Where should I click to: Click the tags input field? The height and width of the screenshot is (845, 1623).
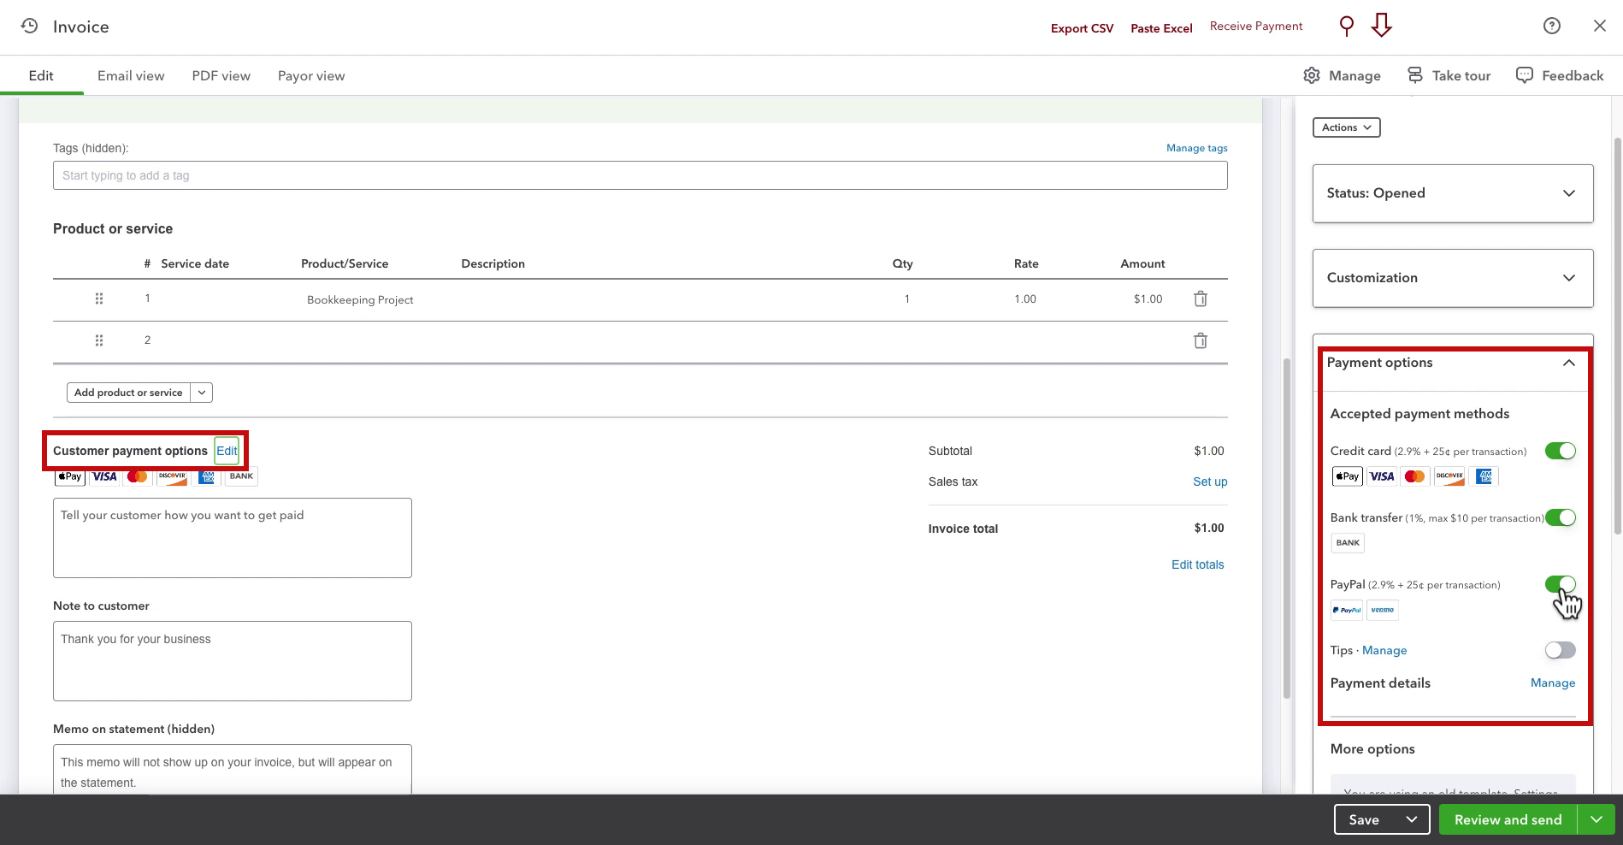[x=640, y=175]
